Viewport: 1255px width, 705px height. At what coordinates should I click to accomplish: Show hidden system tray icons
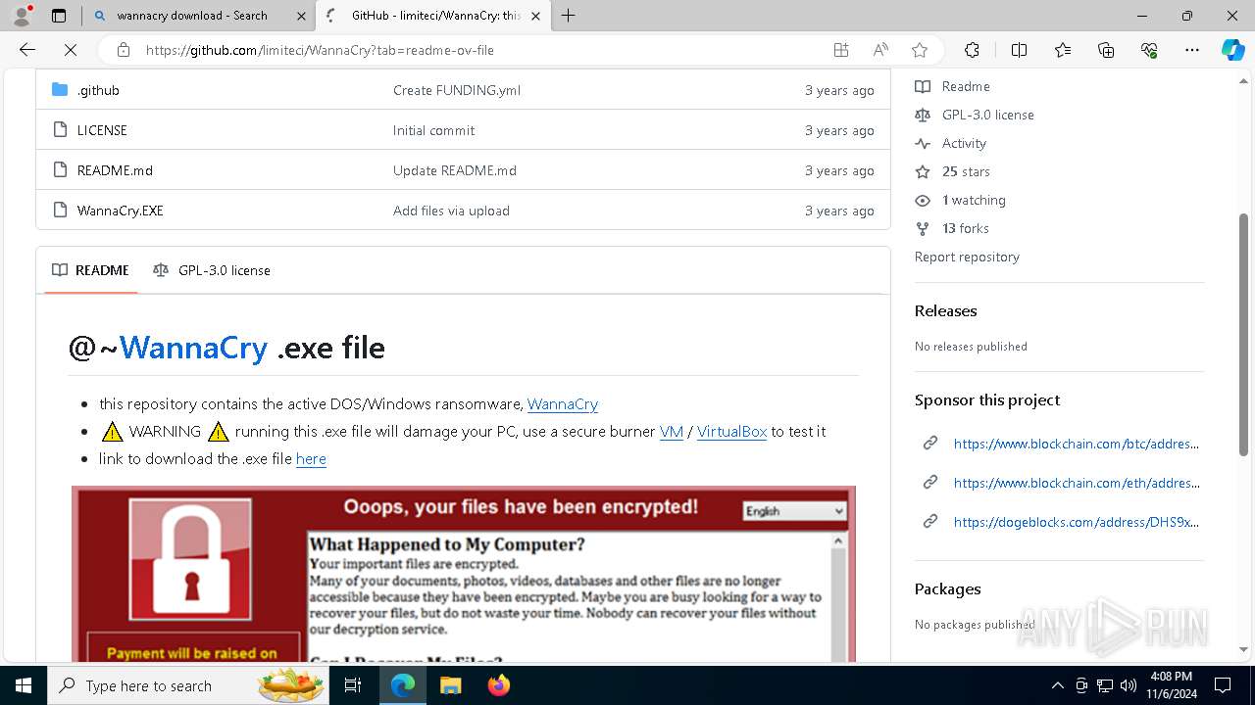tap(1057, 685)
